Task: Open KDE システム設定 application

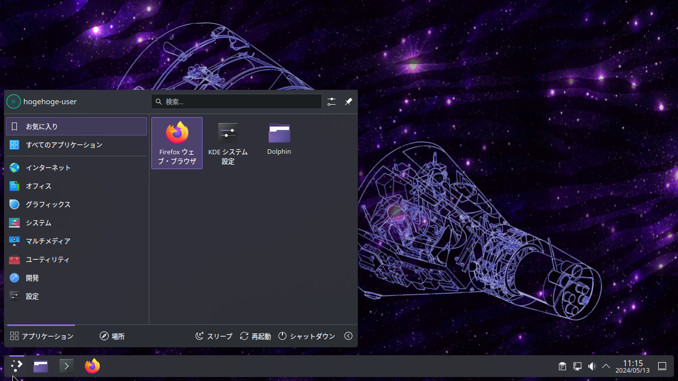Action: pyautogui.click(x=228, y=143)
